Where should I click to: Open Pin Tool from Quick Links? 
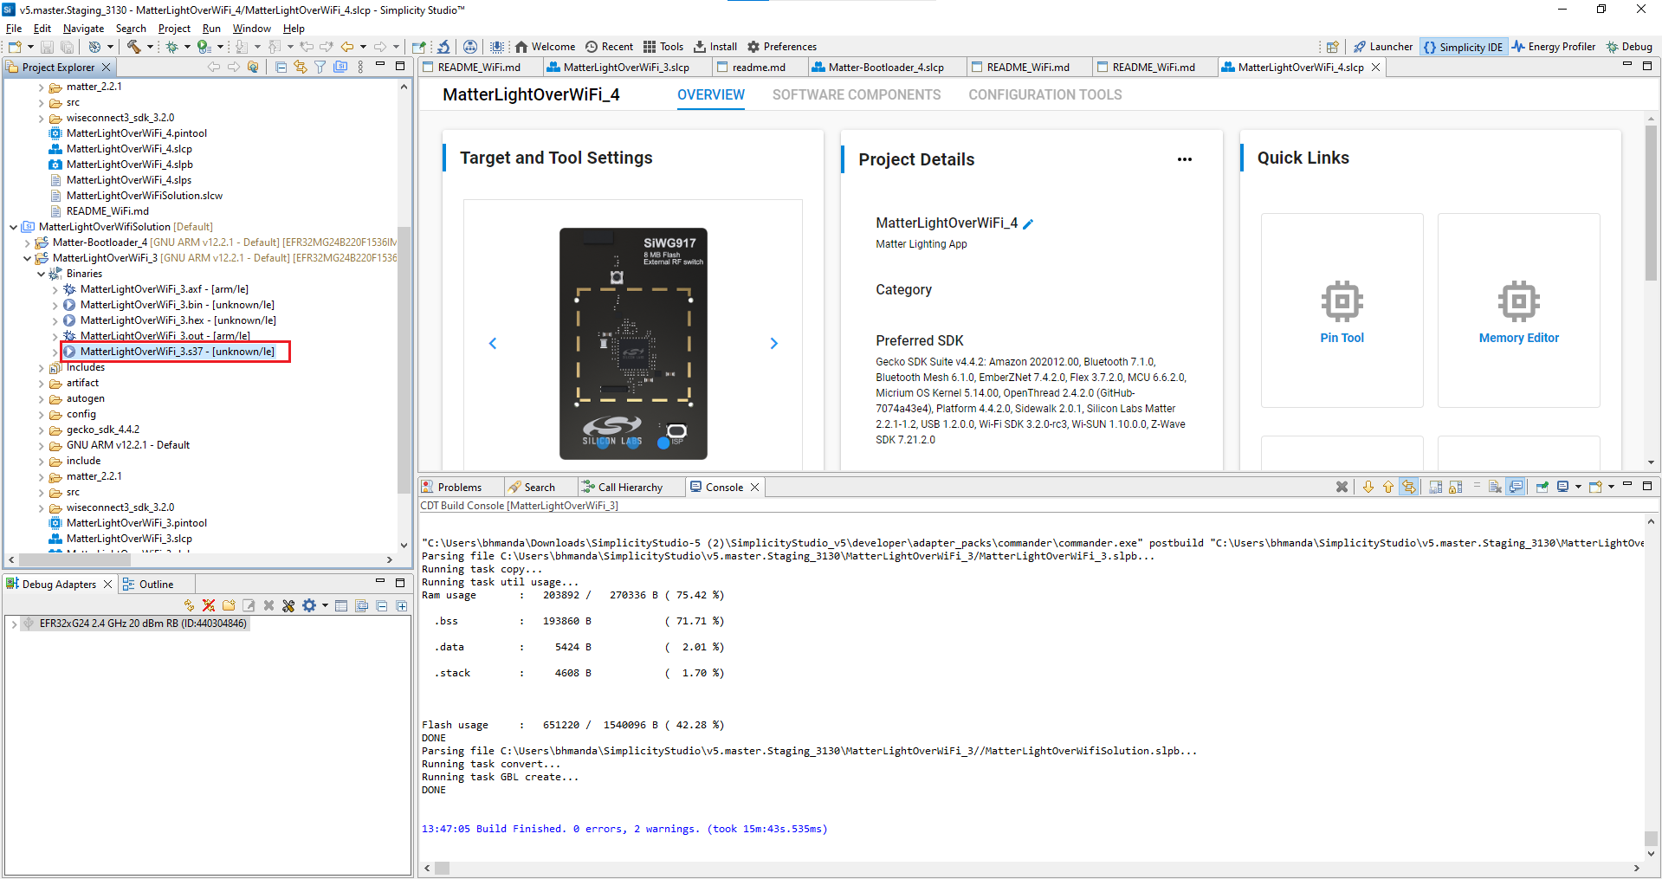1341,311
